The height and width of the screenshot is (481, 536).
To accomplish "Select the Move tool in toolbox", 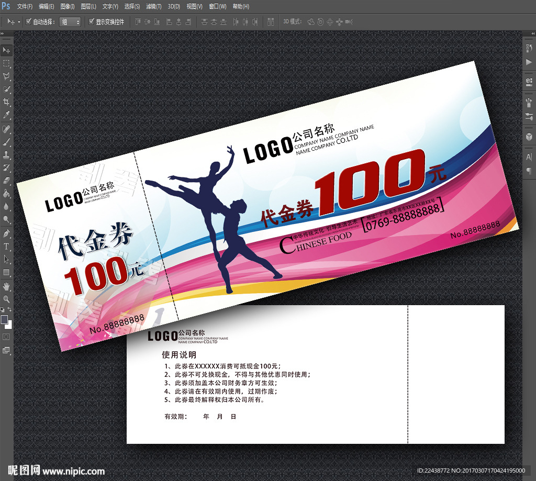I will (x=6, y=50).
